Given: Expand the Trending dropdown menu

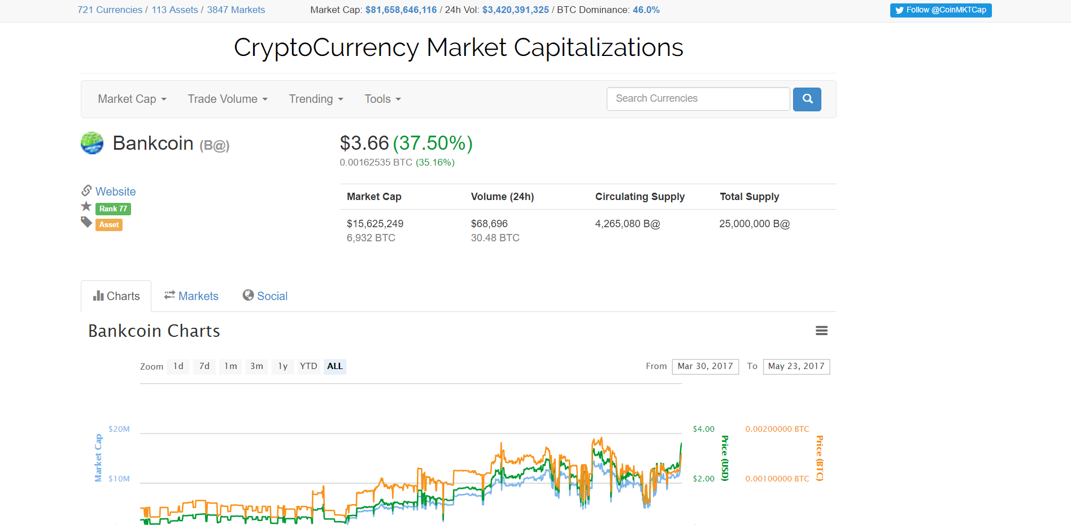Looking at the screenshot, I should (316, 99).
